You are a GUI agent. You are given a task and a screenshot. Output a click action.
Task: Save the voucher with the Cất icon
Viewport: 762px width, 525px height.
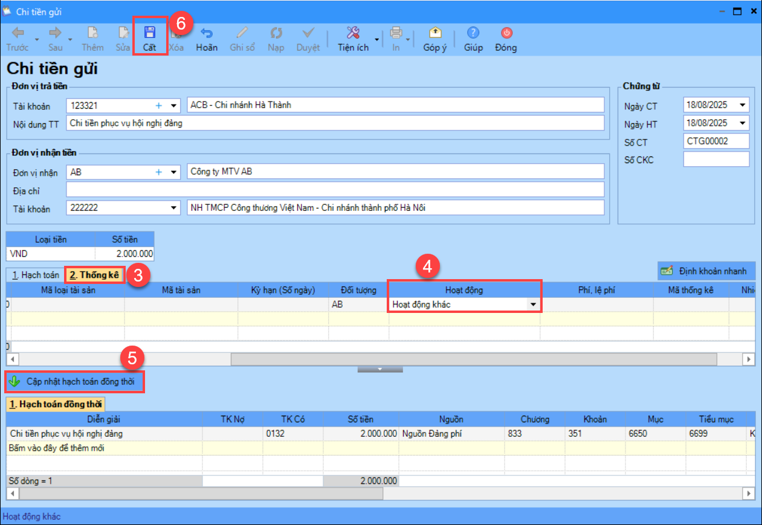(x=149, y=33)
